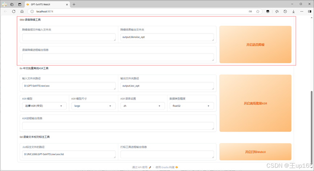Click the 打标工具进程输出信息 text box

click(x=167, y=154)
